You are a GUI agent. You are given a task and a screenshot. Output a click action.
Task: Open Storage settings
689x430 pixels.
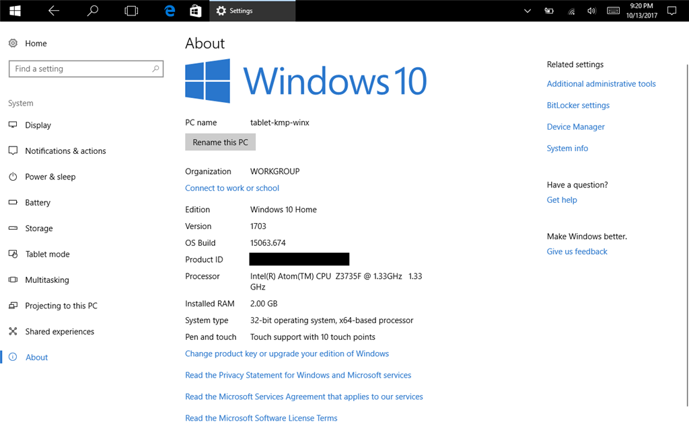click(38, 228)
